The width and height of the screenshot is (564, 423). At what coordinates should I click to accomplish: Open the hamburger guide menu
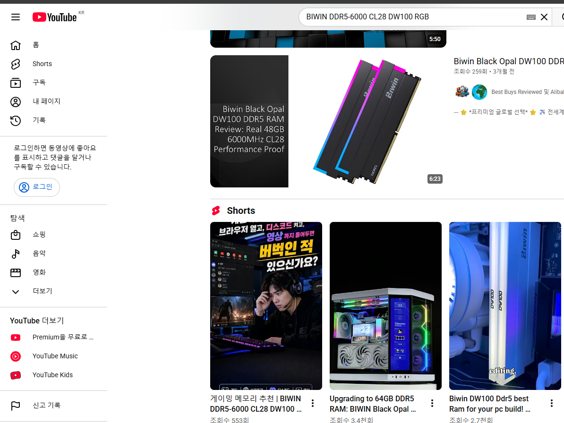click(x=16, y=17)
